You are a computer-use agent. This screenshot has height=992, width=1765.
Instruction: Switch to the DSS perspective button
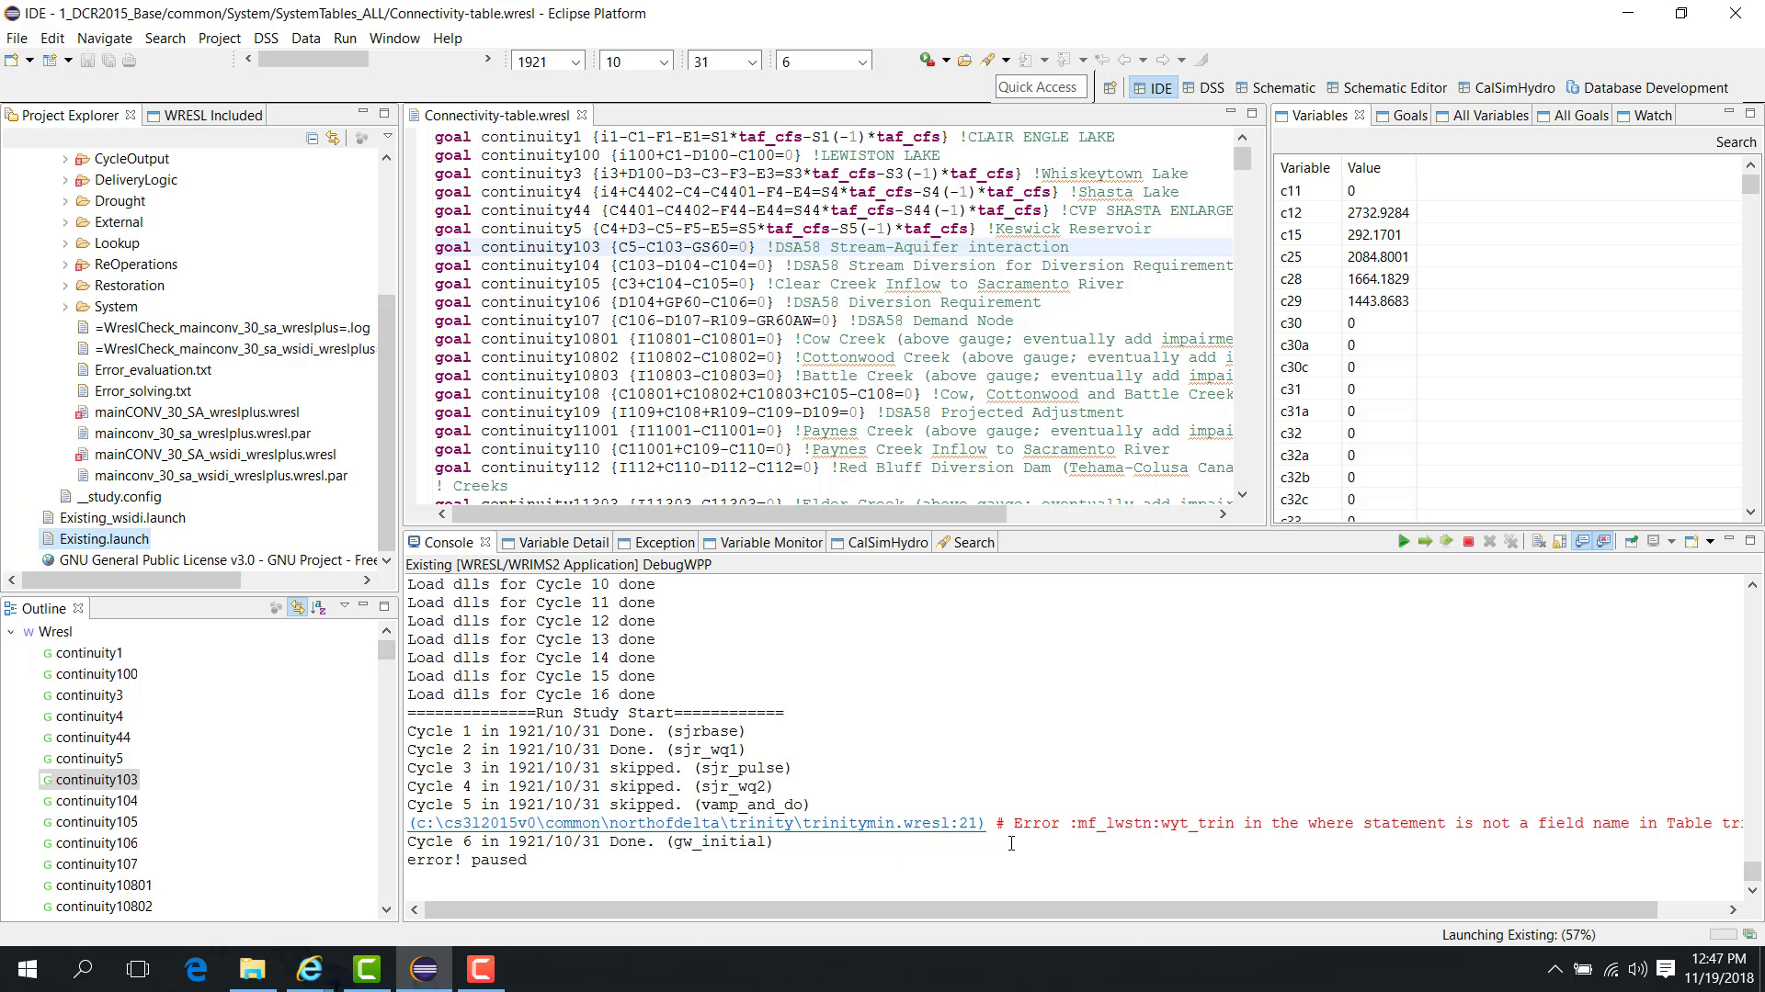1203,88
